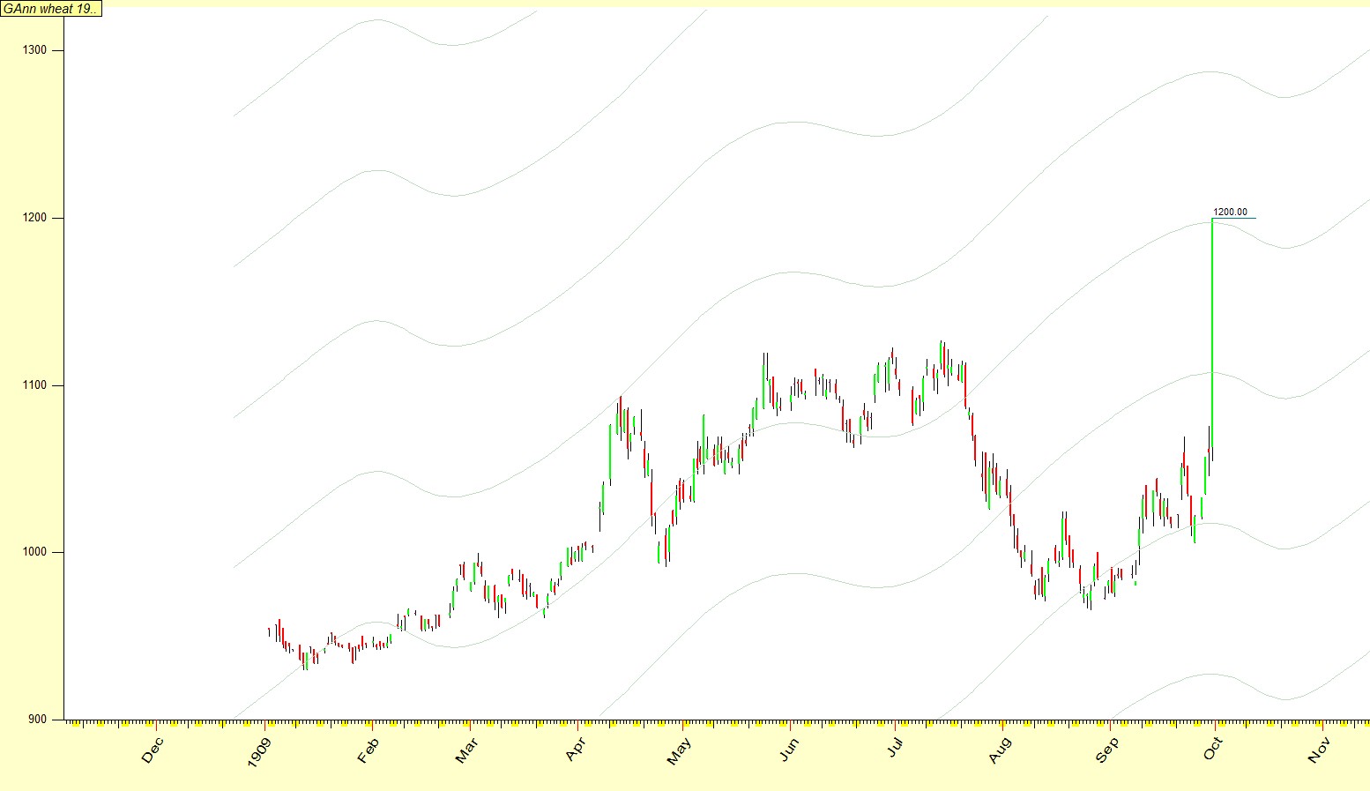Click the Feb month label
This screenshot has width=1370, height=791.
(368, 750)
